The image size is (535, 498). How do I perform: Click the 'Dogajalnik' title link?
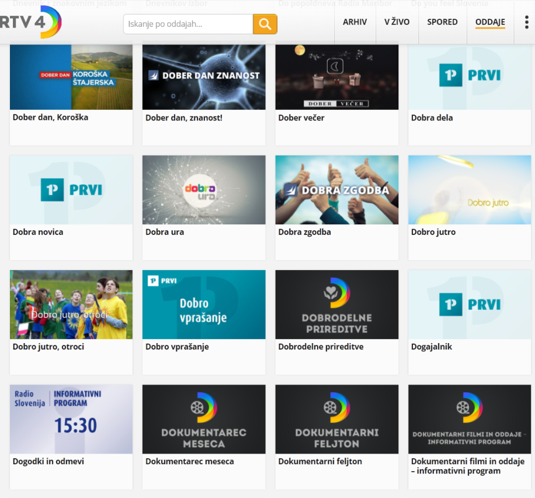[432, 347]
